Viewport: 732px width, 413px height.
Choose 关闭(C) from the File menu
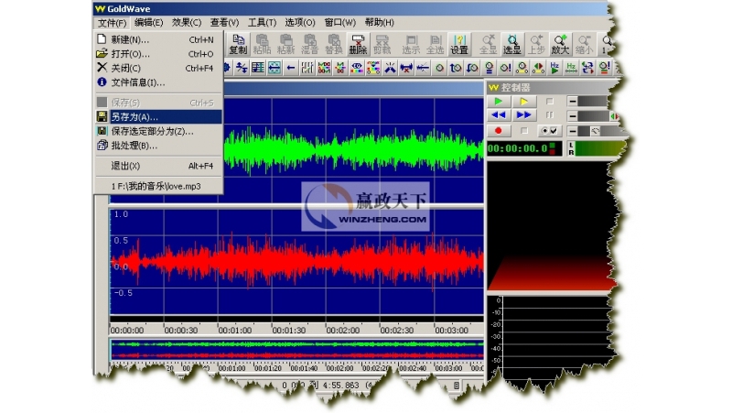[x=158, y=68]
